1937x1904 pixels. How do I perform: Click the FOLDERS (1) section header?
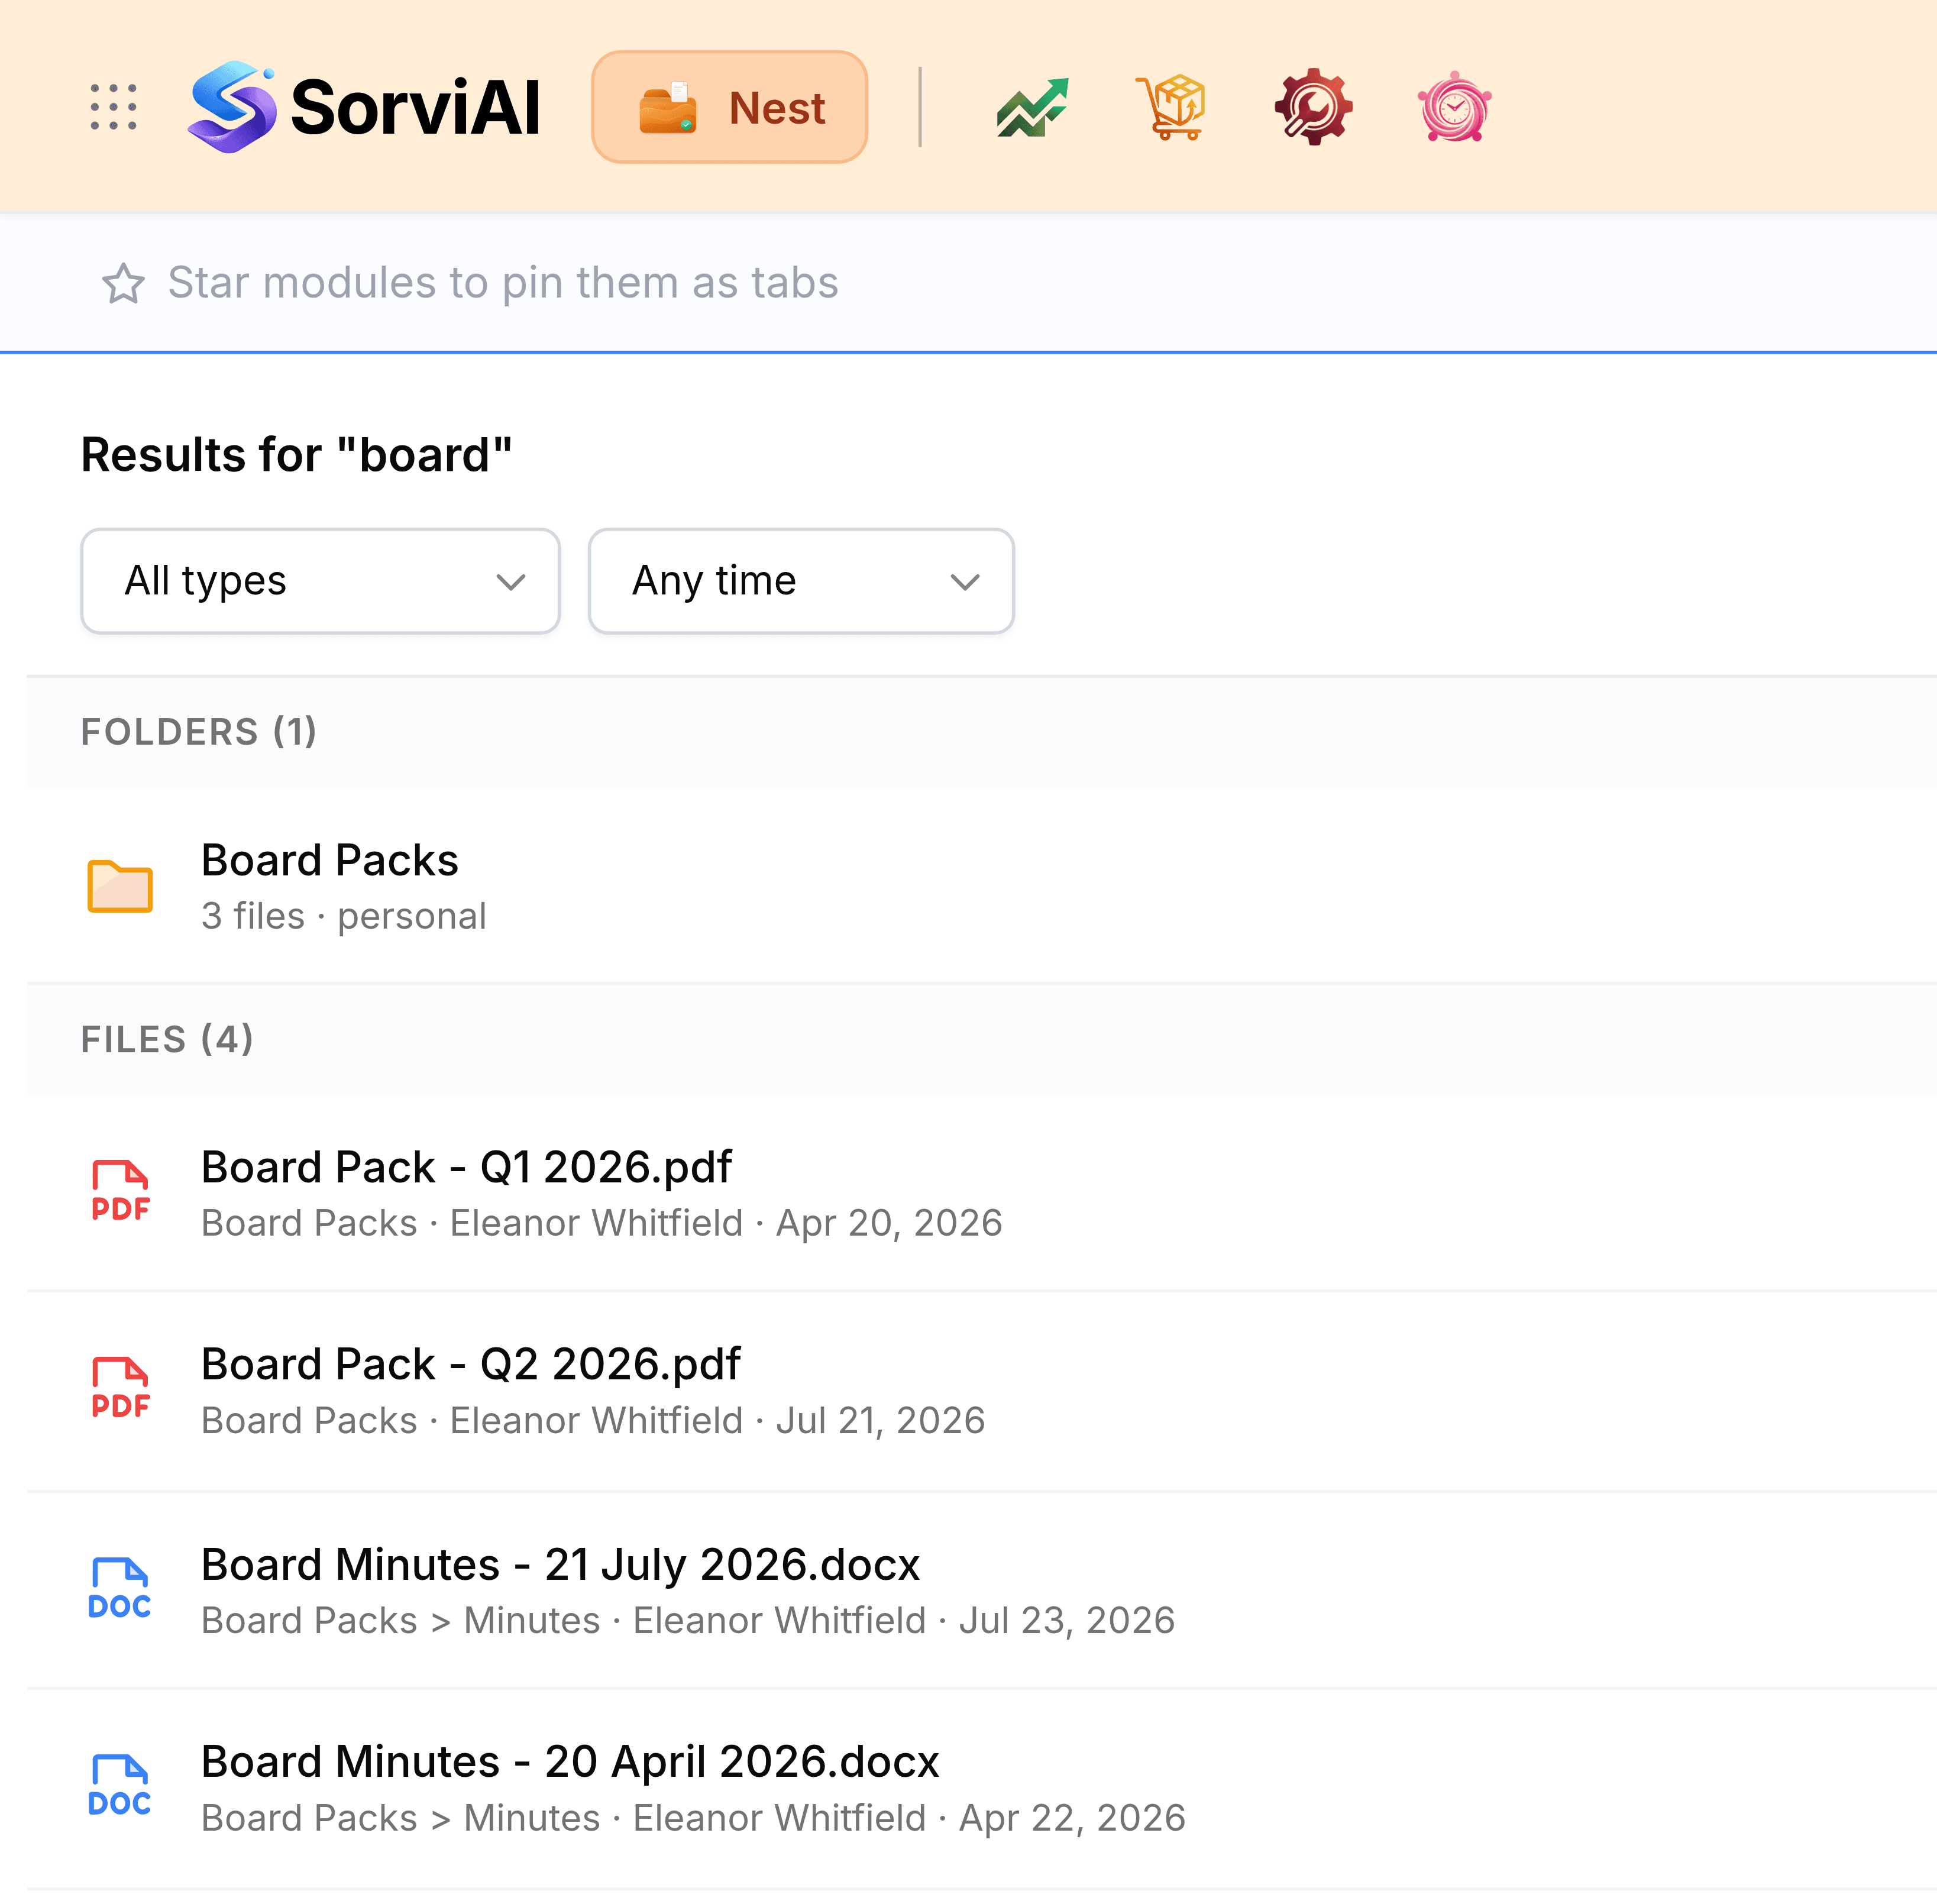coord(199,732)
